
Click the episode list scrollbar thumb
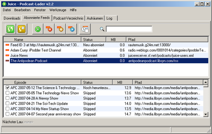[x=206, y=86]
